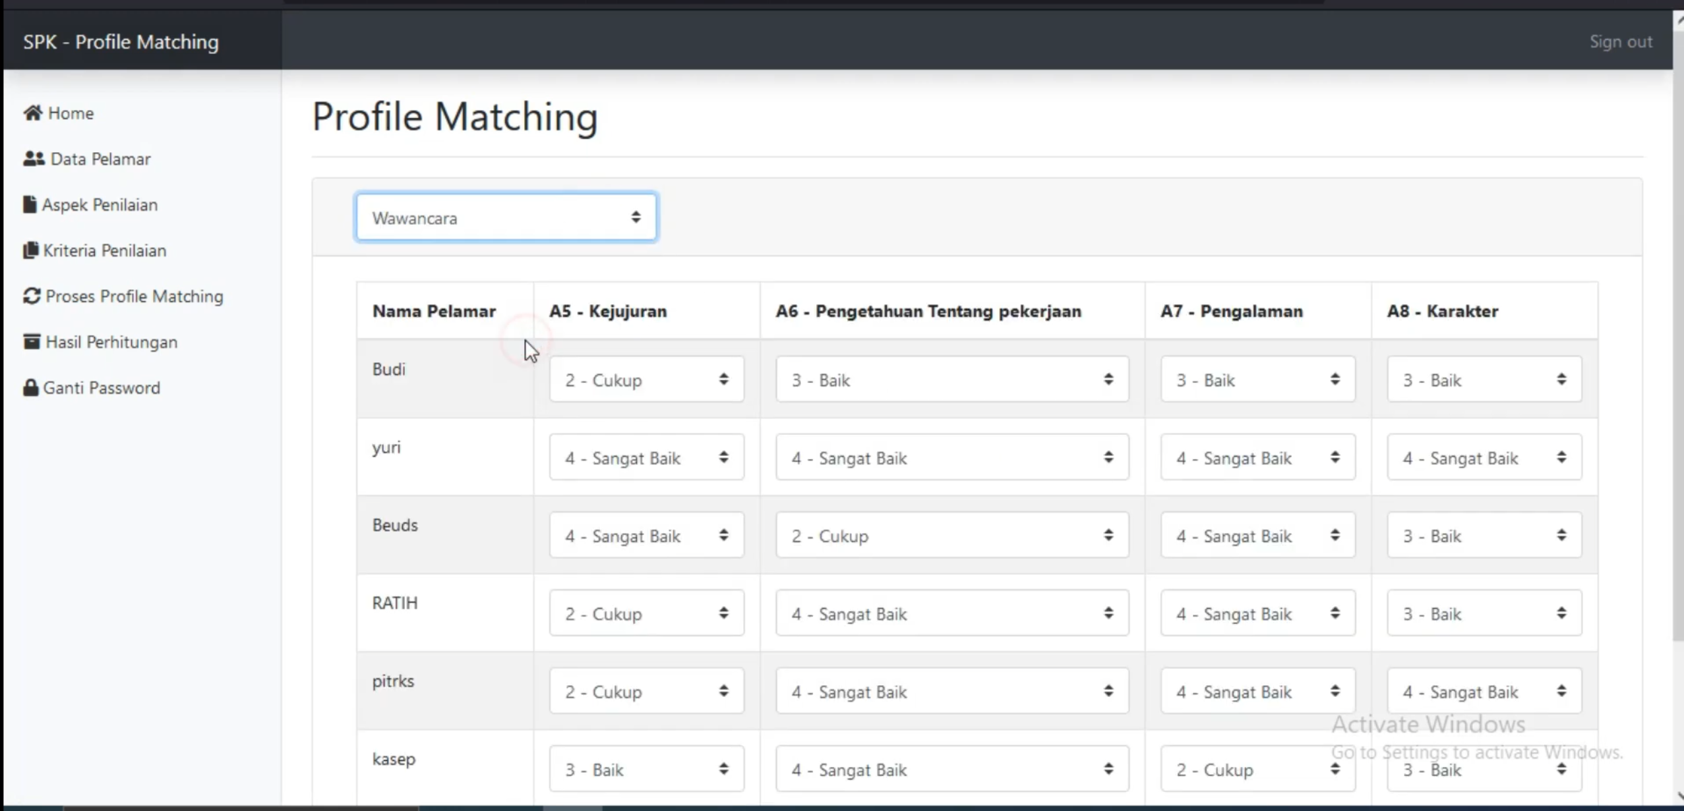The width and height of the screenshot is (1684, 811).
Task: Open Aspek Penilaian menu item
Action: coord(90,204)
